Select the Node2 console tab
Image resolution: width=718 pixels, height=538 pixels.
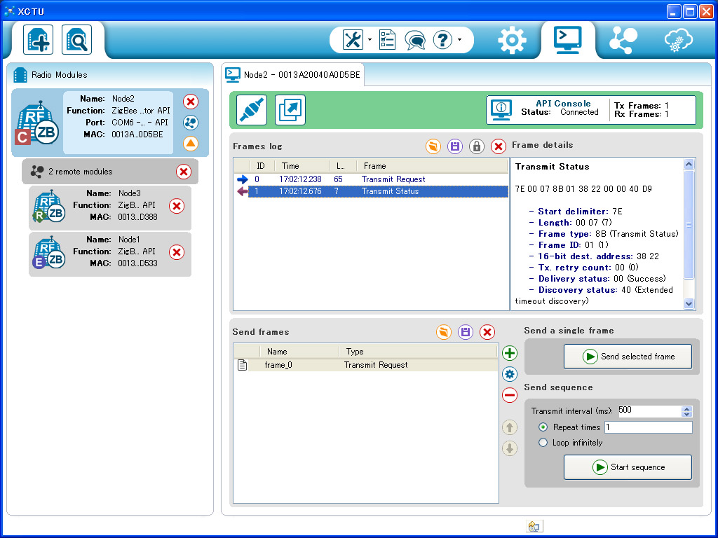click(x=293, y=74)
